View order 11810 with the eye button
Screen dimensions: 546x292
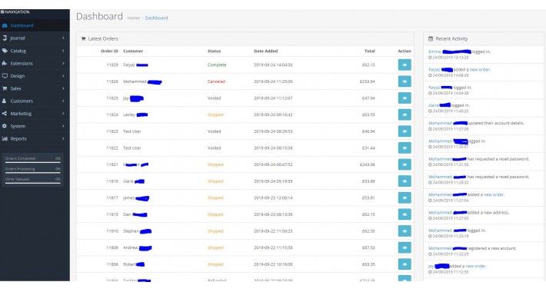coord(405,231)
